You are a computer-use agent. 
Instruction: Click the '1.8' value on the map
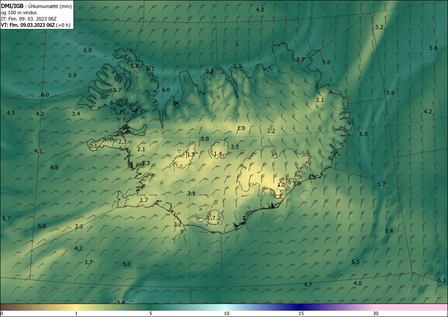click(241, 128)
